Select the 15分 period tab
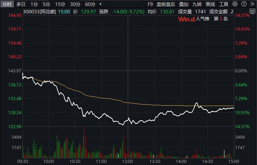257x165 pixels. coord(60,4)
